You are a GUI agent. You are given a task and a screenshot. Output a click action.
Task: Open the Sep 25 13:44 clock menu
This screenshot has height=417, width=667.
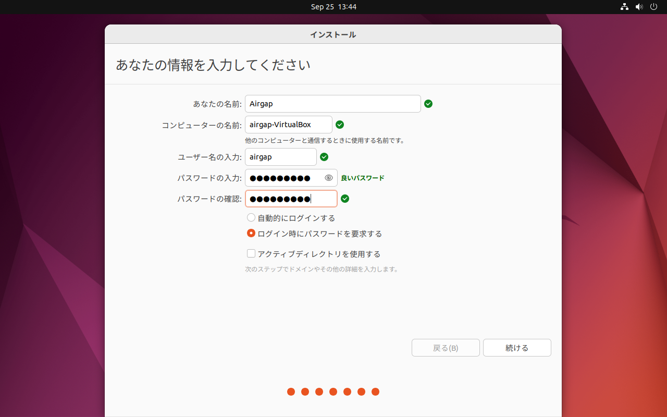[333, 7]
